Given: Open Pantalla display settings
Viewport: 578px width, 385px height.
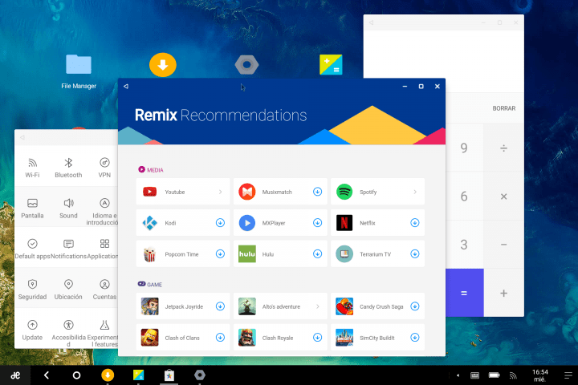Looking at the screenshot, I should (x=32, y=209).
